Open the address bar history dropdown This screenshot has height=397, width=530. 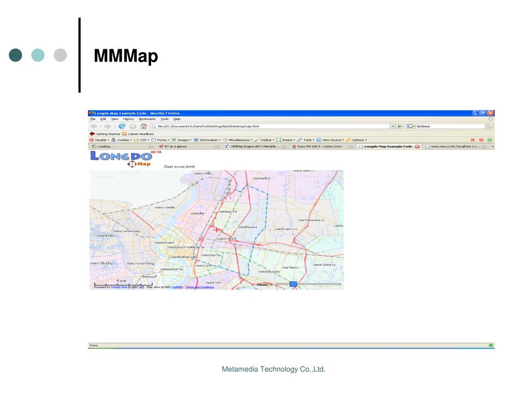point(393,126)
